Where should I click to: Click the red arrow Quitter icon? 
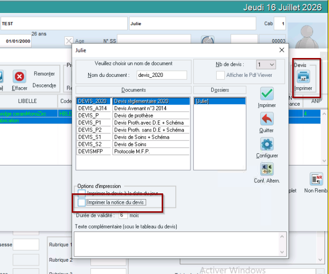click(267, 119)
